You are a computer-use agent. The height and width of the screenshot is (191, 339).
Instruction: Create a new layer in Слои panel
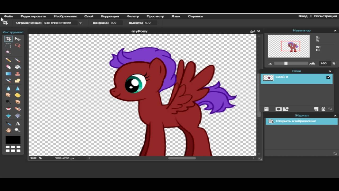point(316,109)
